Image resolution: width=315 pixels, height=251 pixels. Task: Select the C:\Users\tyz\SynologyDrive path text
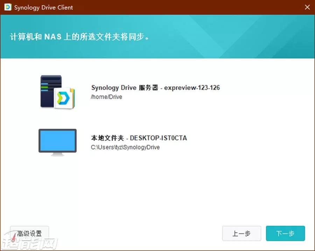click(125, 147)
